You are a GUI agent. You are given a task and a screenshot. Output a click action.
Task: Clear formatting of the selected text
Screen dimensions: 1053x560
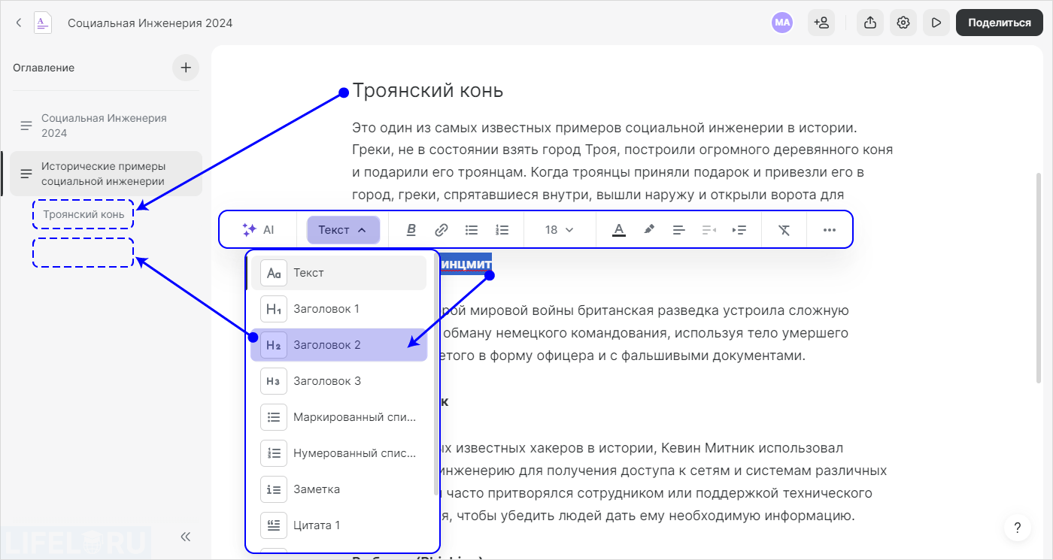pos(784,229)
